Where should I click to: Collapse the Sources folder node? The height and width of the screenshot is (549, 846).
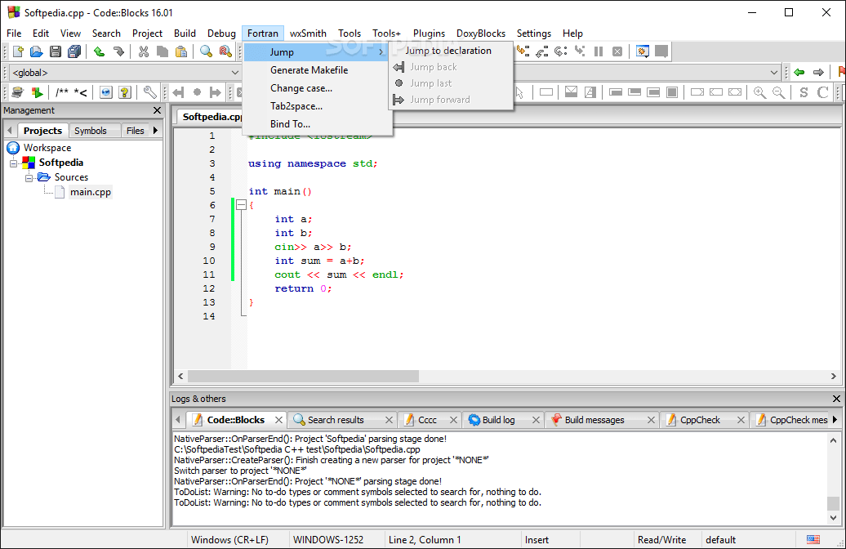[x=29, y=177]
